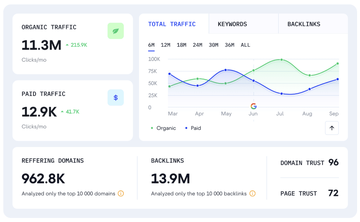Image resolution: width=360 pixels, height=222 pixels.
Task: Click the Paid data point for May
Action: point(226,70)
